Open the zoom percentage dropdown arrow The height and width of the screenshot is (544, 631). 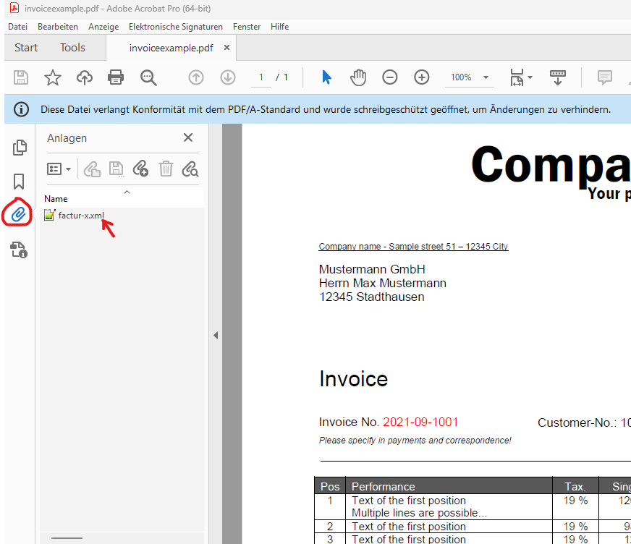click(x=486, y=77)
